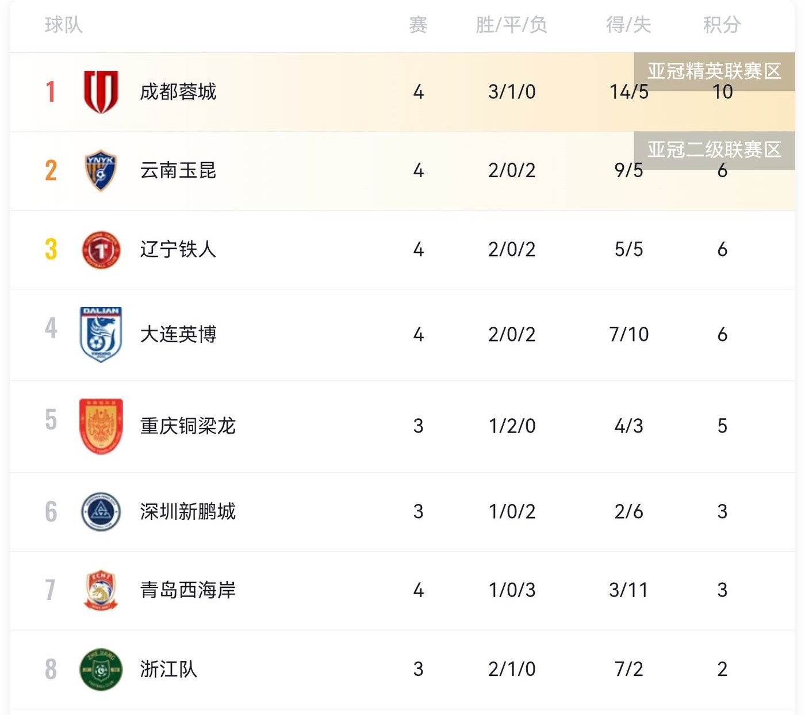
Task: Click the 亚冠精英联赛区 label
Action: [x=714, y=71]
